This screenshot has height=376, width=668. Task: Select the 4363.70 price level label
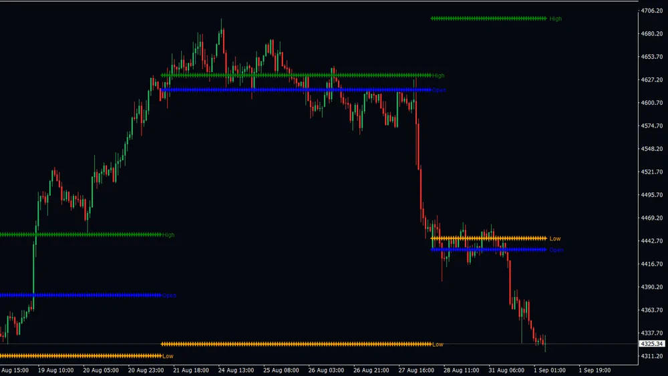(x=652, y=310)
